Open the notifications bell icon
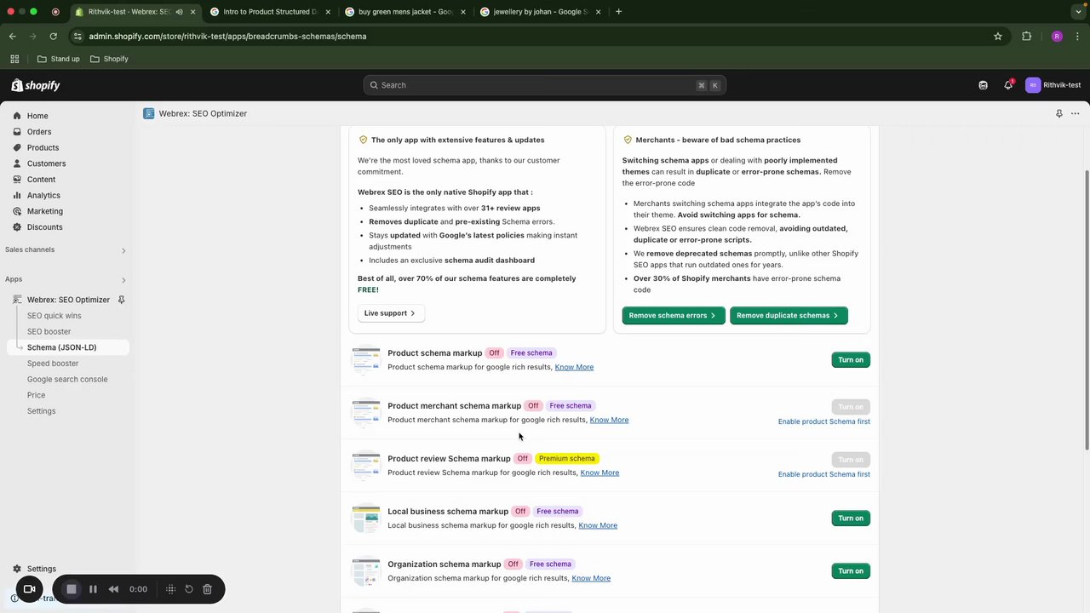Screen dimensions: 1090x613 tap(1008, 85)
